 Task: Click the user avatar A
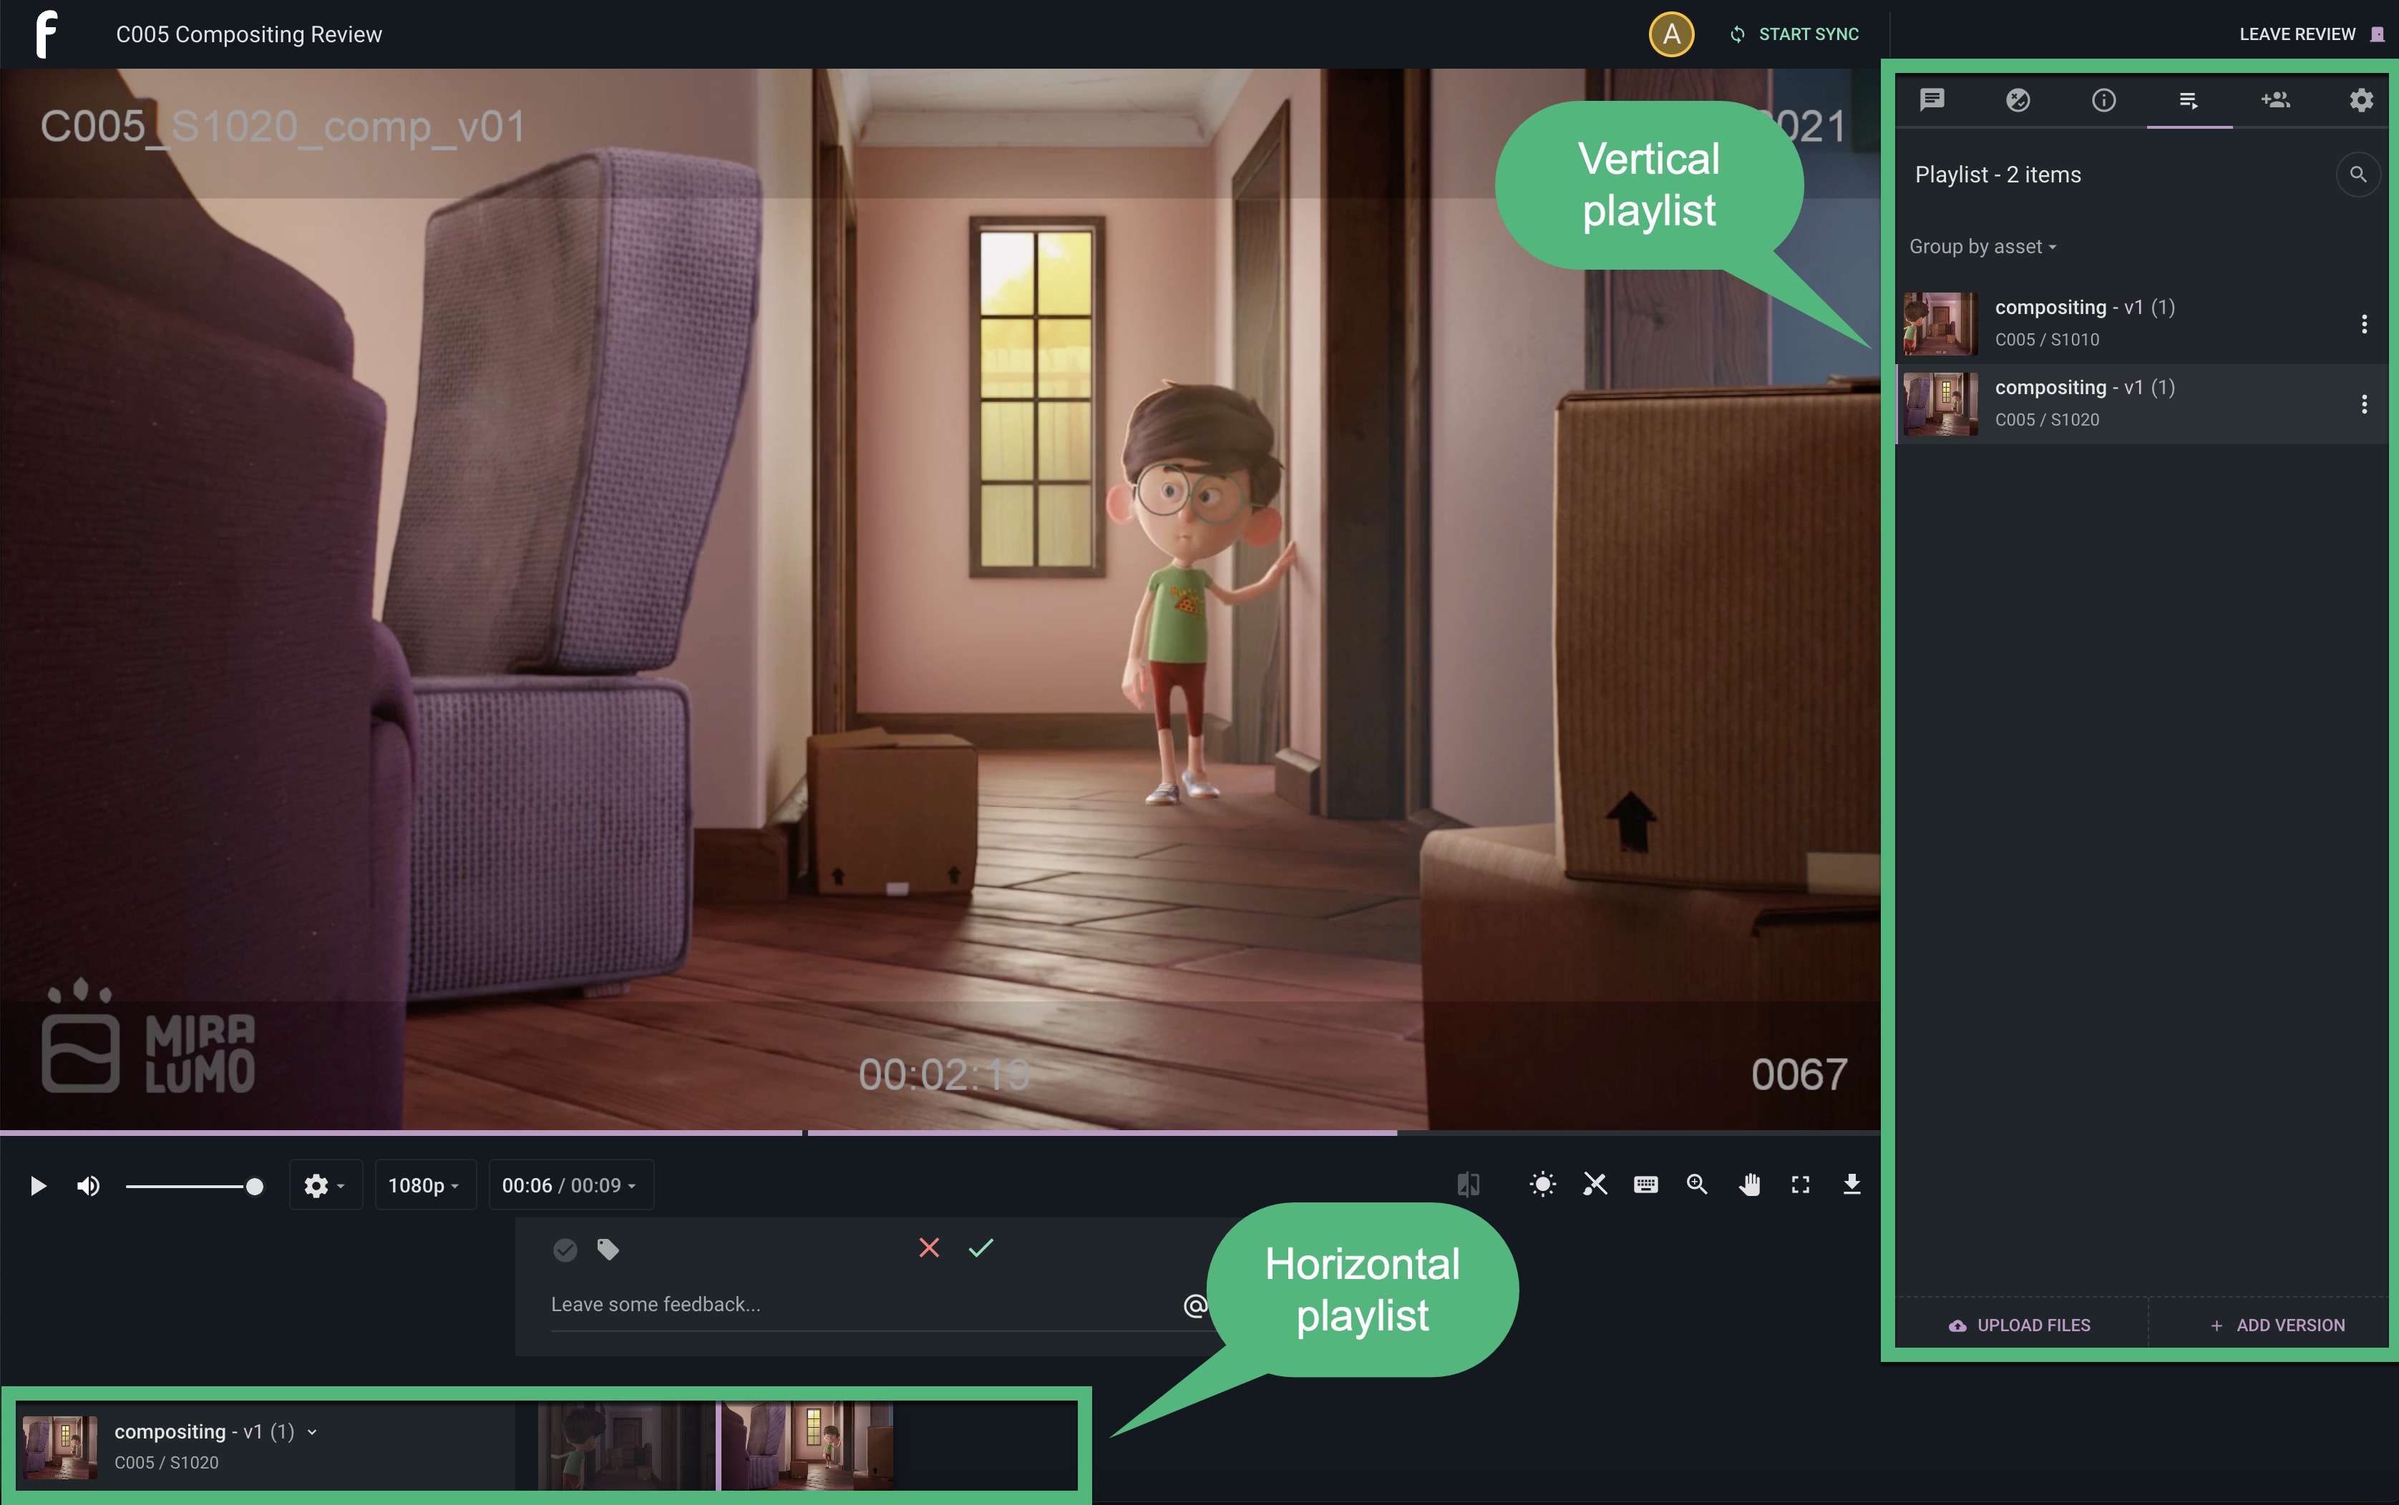(x=1671, y=34)
